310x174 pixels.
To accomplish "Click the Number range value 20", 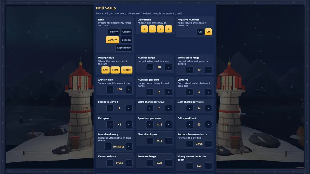I will pos(159,67).
